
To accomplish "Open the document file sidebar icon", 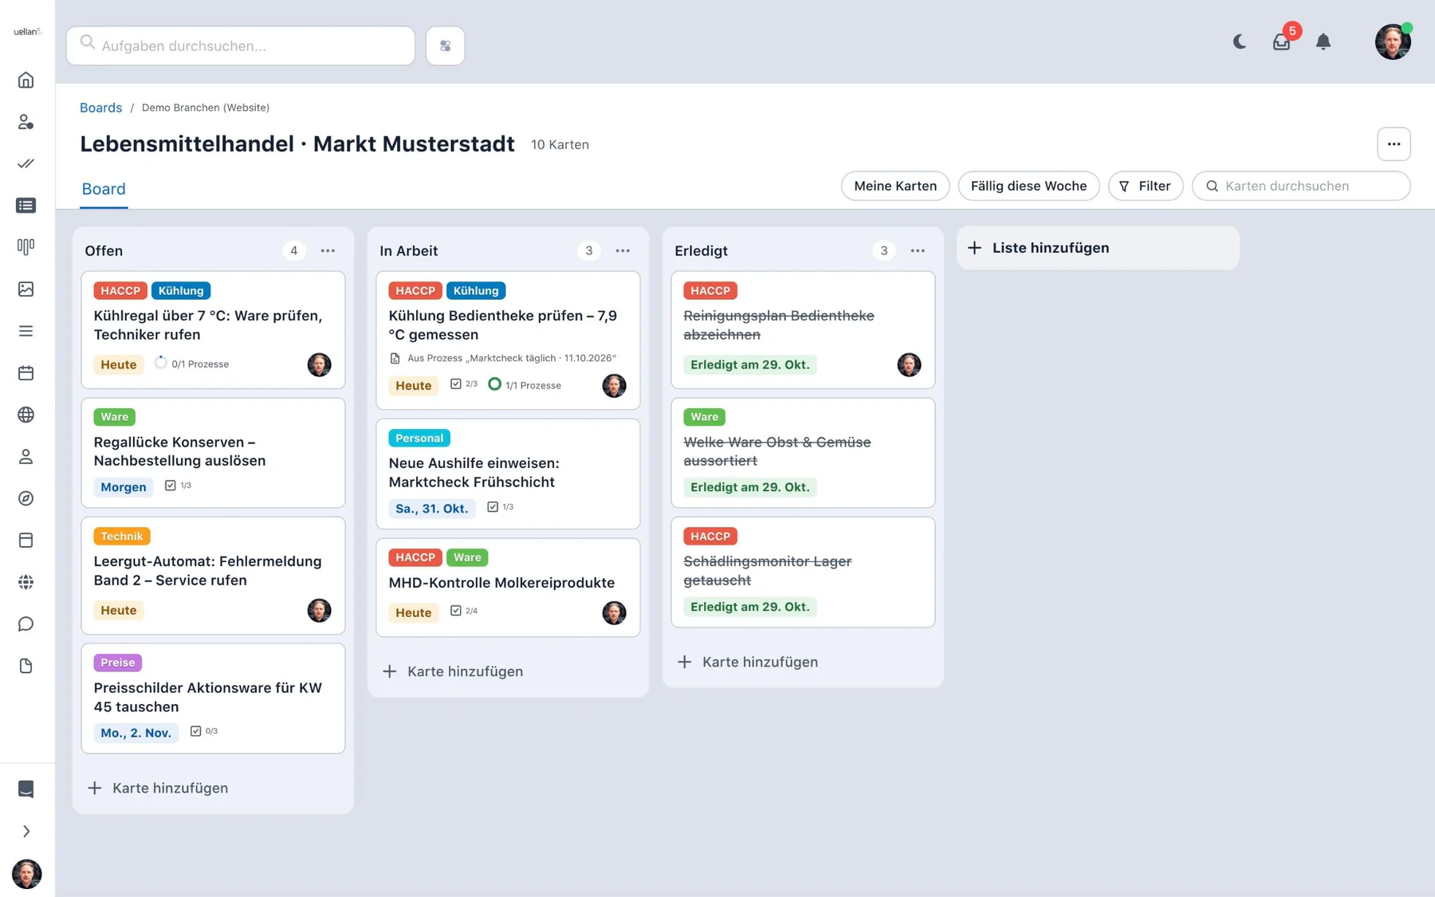I will tap(26, 666).
